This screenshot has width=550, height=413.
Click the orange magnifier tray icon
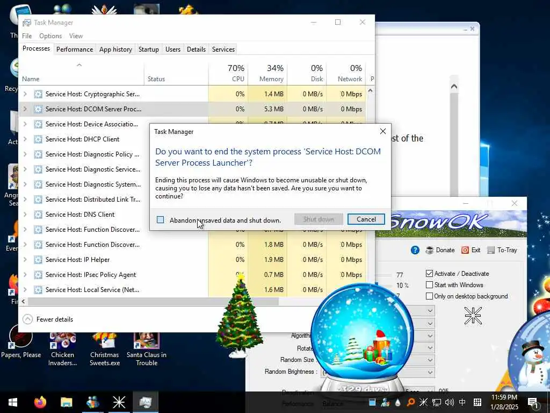410,402
